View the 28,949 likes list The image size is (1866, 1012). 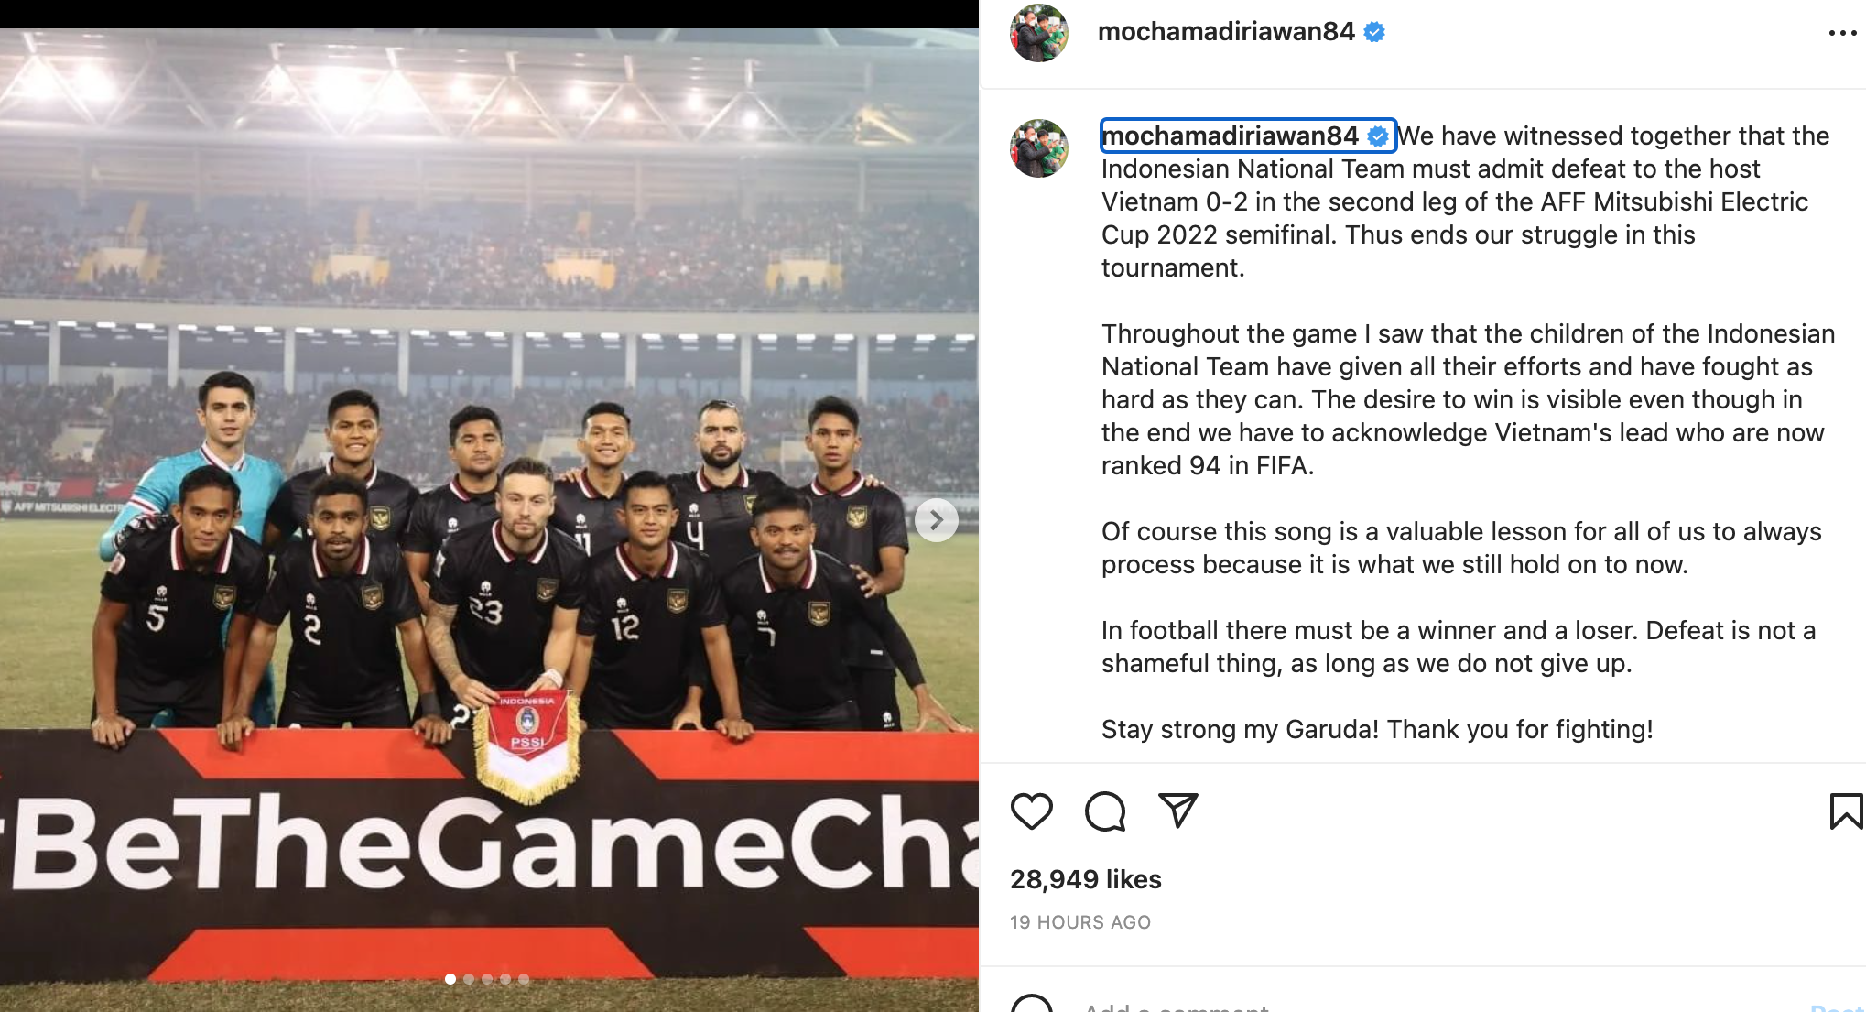point(1085,879)
